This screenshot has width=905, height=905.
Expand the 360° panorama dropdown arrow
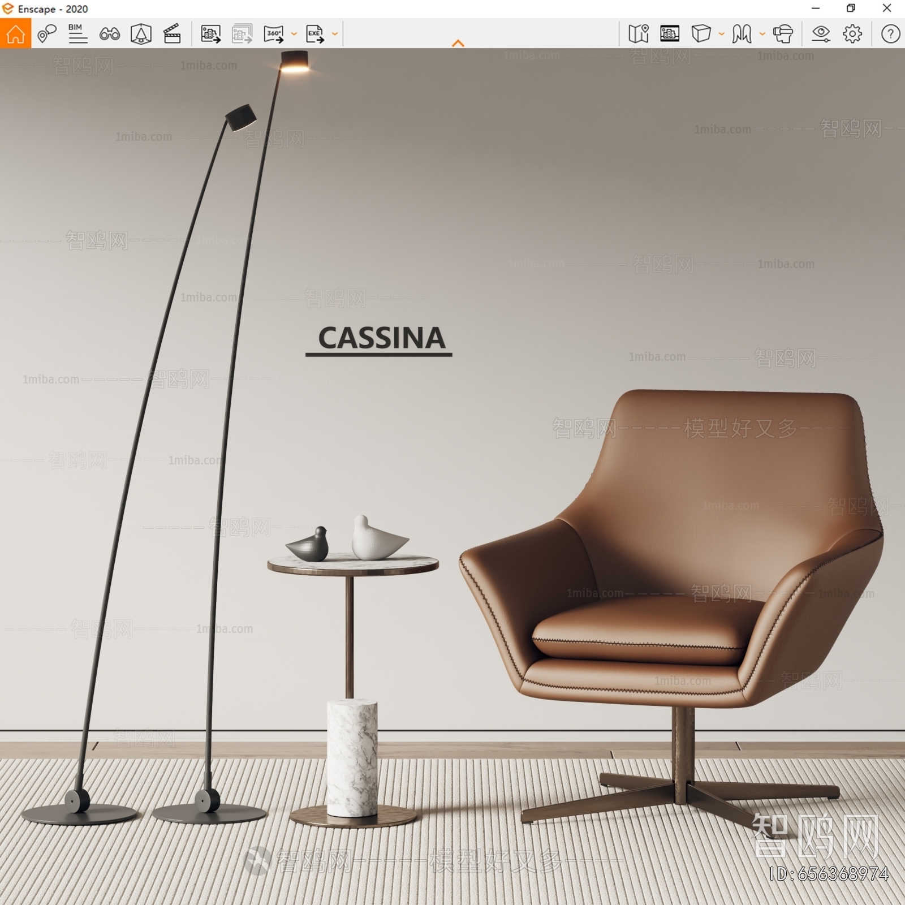click(294, 34)
